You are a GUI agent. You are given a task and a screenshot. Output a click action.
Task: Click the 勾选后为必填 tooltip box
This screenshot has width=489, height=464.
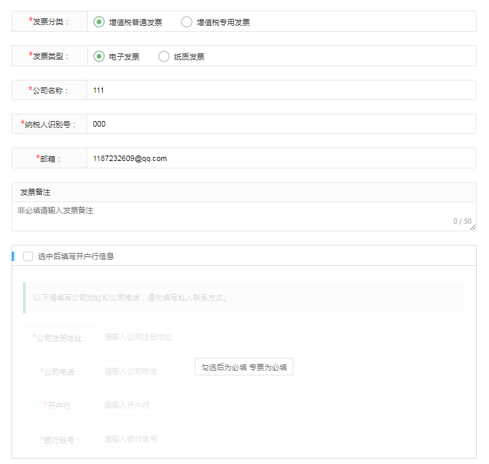[x=243, y=367]
